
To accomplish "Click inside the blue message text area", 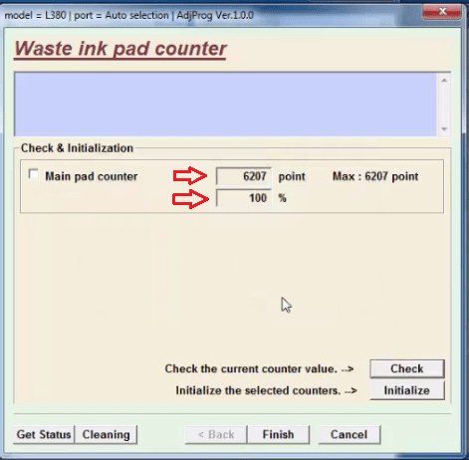I will 226,104.
